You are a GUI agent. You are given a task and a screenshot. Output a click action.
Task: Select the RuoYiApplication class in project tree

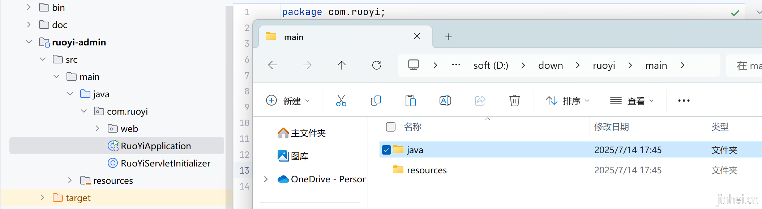pyautogui.click(x=117, y=146)
